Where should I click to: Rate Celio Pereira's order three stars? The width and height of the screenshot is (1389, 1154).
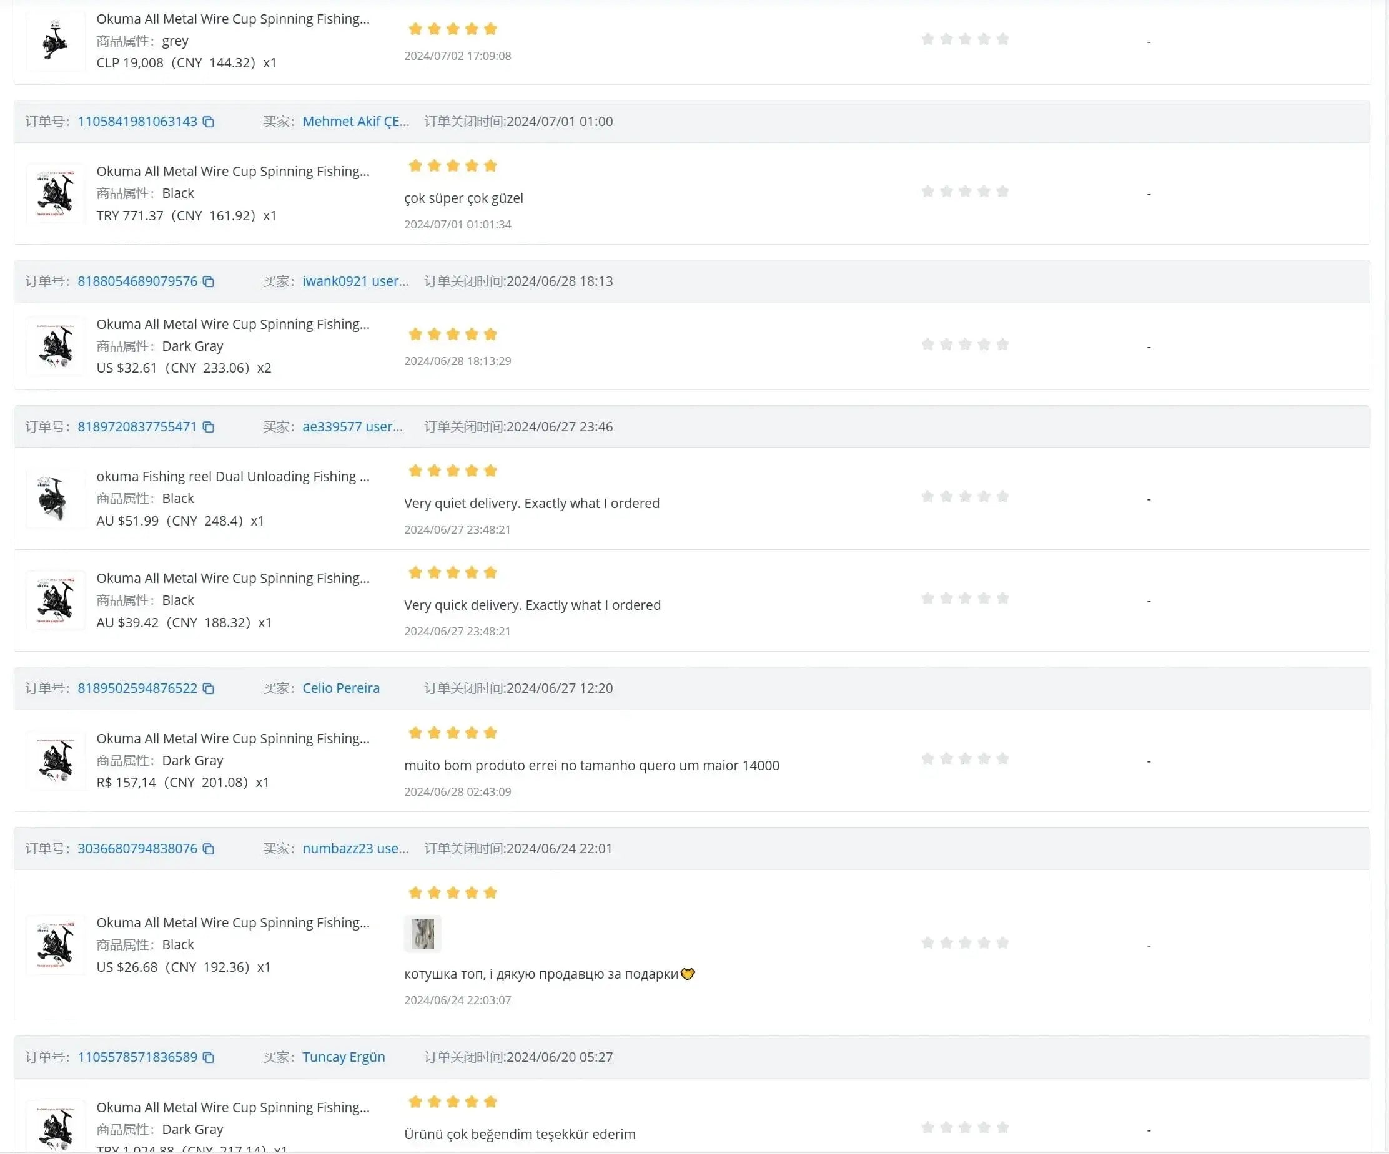965,759
